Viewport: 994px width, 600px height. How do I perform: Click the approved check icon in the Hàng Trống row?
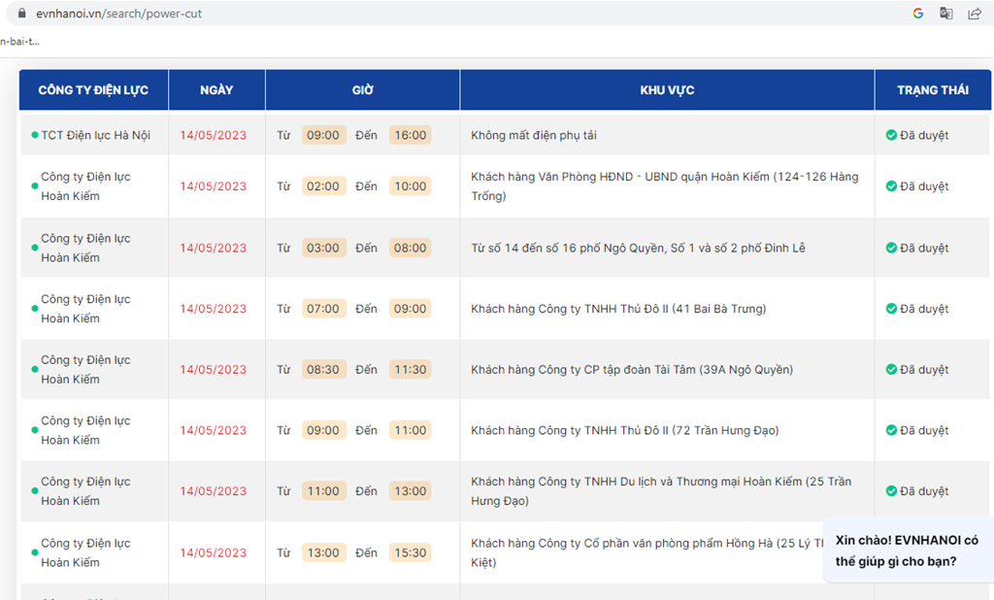coord(891,186)
